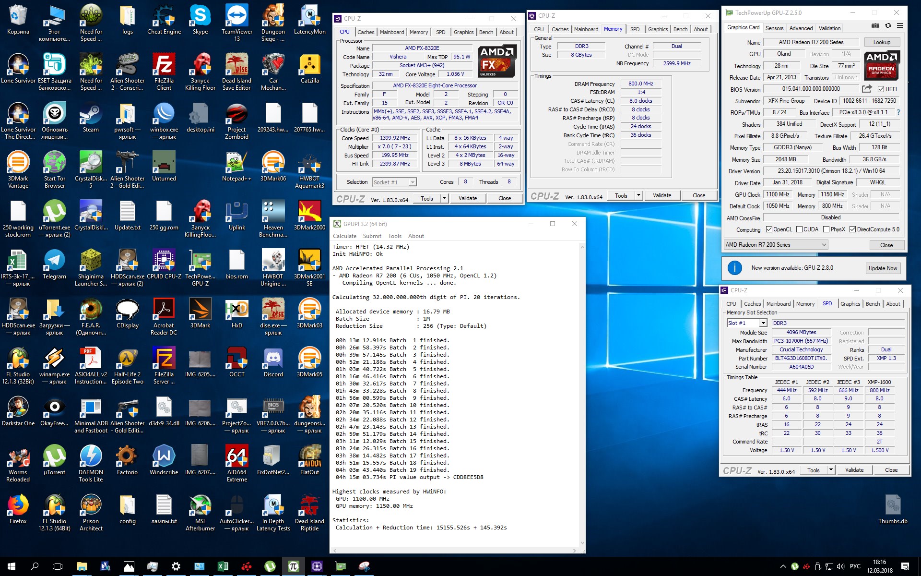Open the Submit menu in GPUPI

point(372,236)
